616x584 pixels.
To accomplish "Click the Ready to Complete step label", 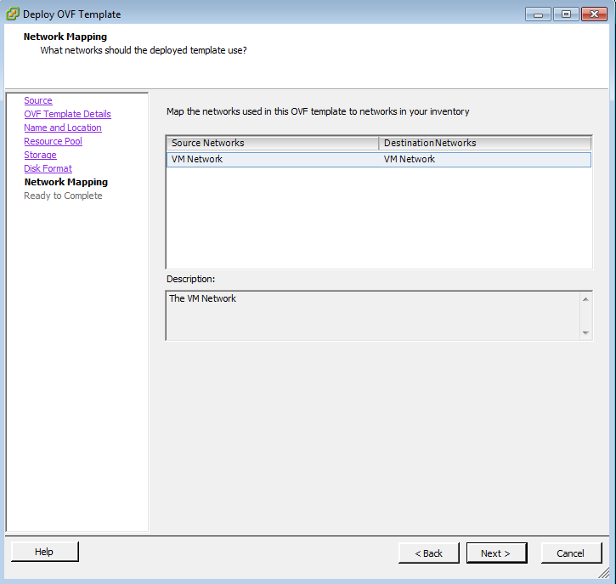I will tap(63, 196).
